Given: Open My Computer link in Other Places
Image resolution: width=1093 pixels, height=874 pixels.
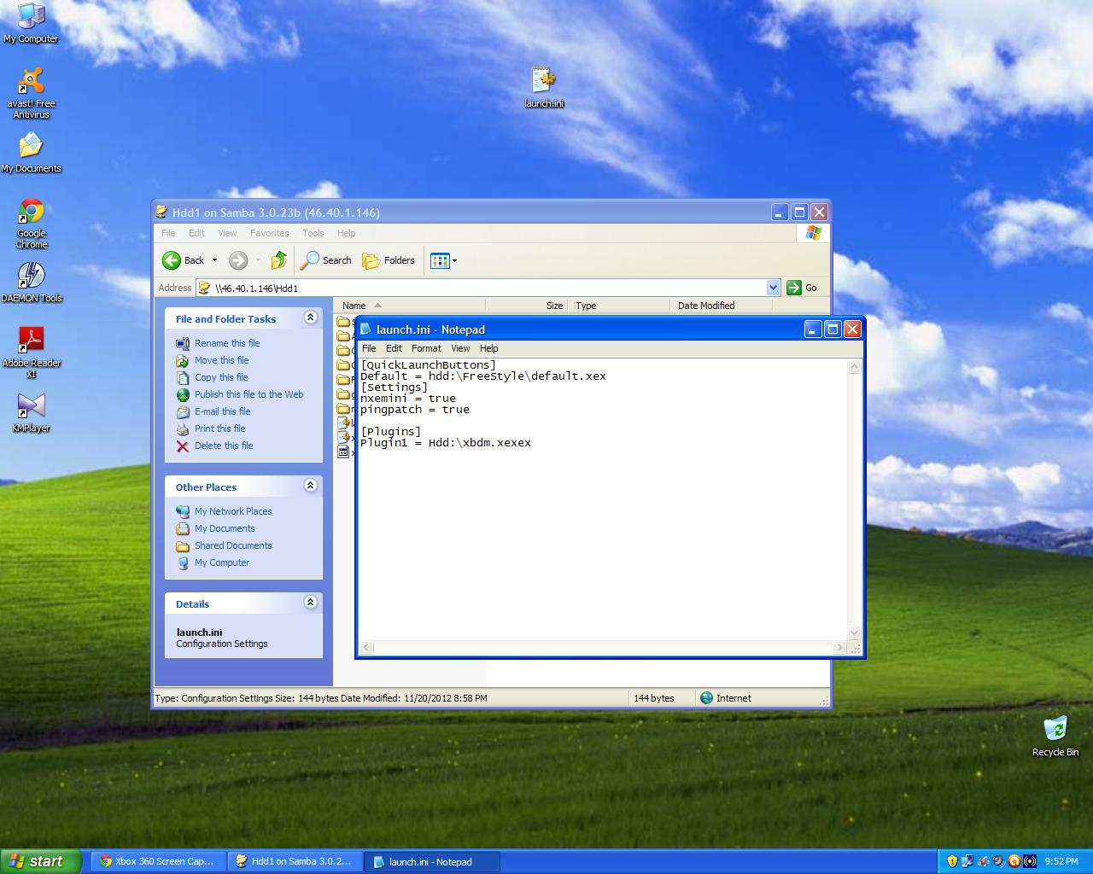Looking at the screenshot, I should point(222,562).
